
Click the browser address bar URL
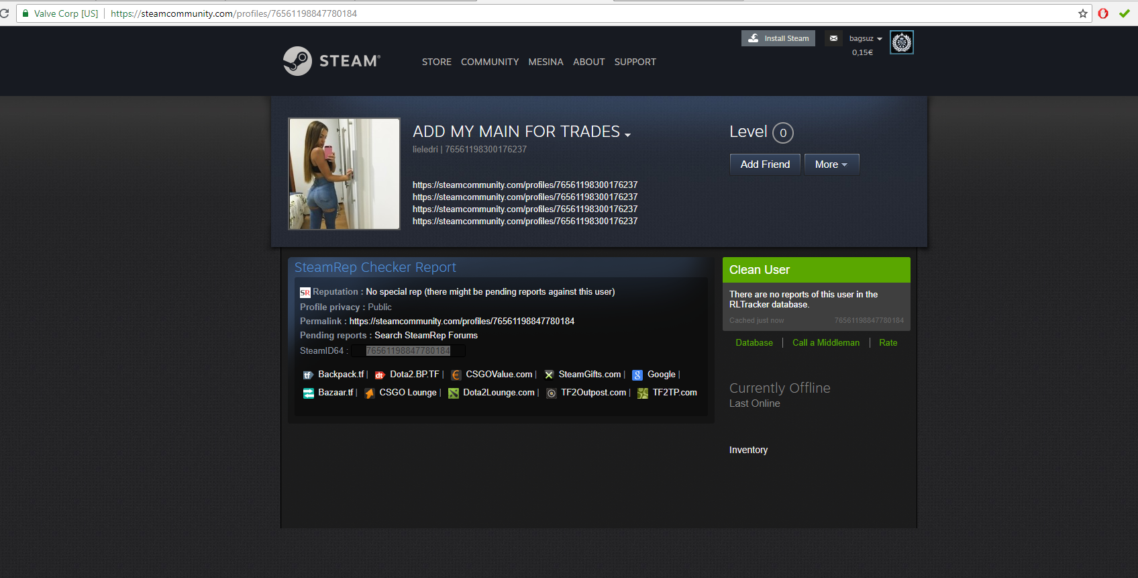click(234, 13)
